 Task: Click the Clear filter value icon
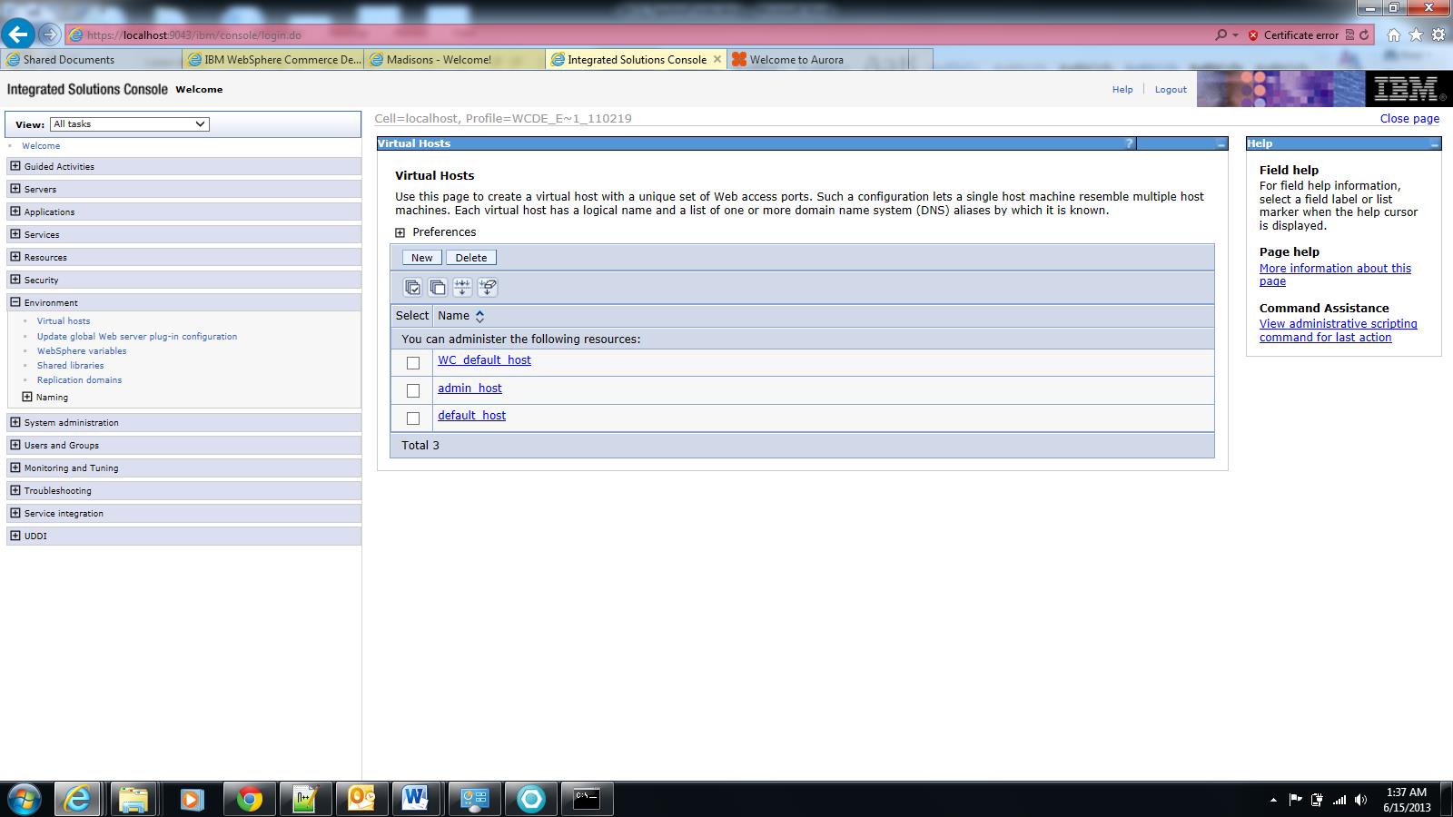[488, 287]
